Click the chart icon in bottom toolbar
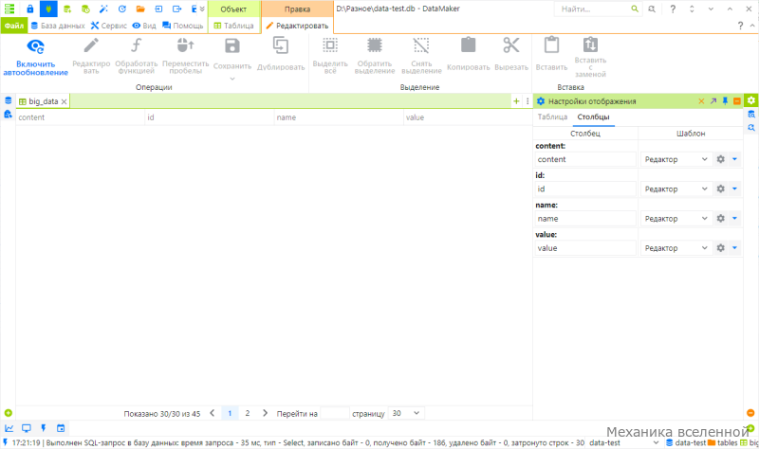The height and width of the screenshot is (449, 759). 9,428
